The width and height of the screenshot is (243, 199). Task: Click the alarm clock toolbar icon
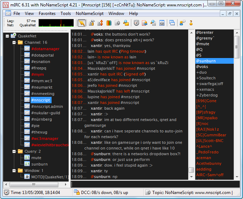point(136,23)
